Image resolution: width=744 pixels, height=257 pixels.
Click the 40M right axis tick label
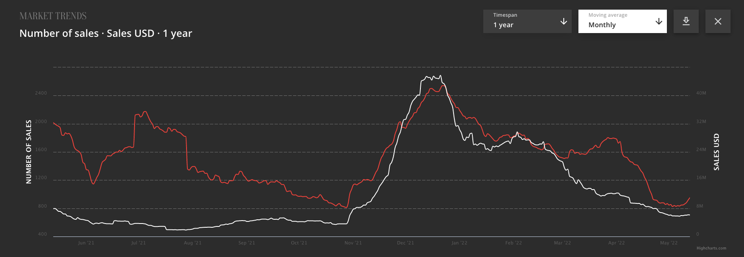701,93
